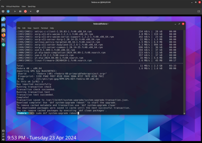202x143 pixels.
Task: Click the blue desktop icon in guest dock
Action: point(3,25)
